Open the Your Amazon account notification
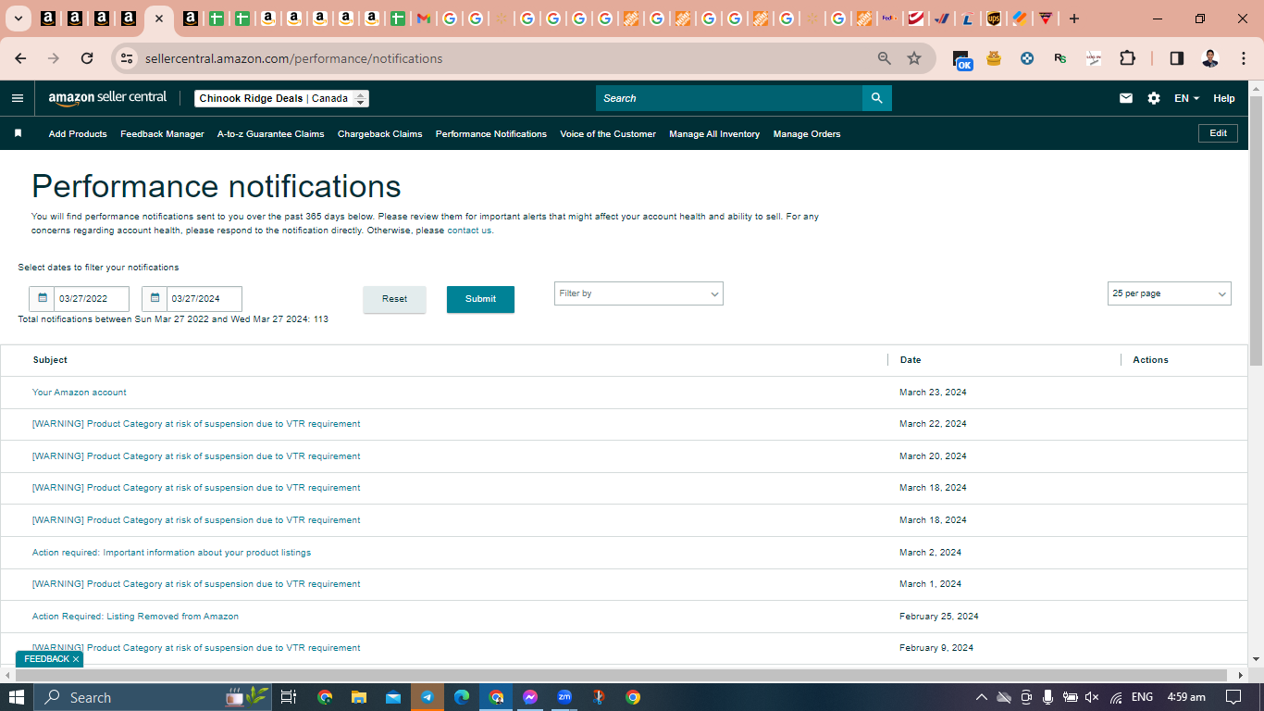This screenshot has width=1264, height=711. [x=79, y=393]
